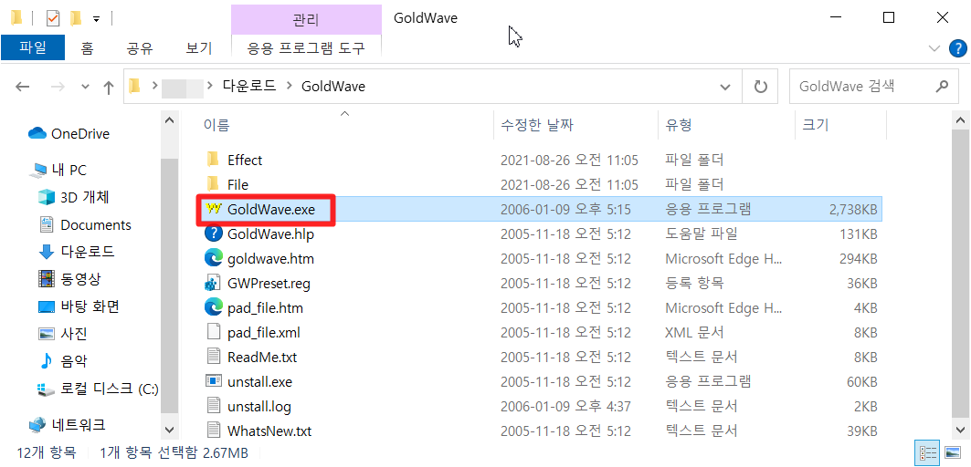Open 사진 in the sidebar
971x467 pixels.
tap(62, 334)
